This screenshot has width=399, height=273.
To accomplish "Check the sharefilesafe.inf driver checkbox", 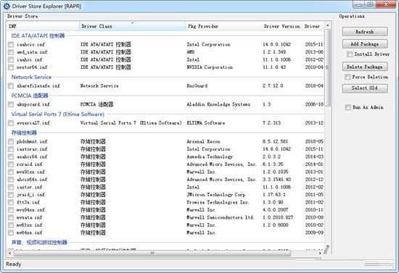I will tap(11, 86).
